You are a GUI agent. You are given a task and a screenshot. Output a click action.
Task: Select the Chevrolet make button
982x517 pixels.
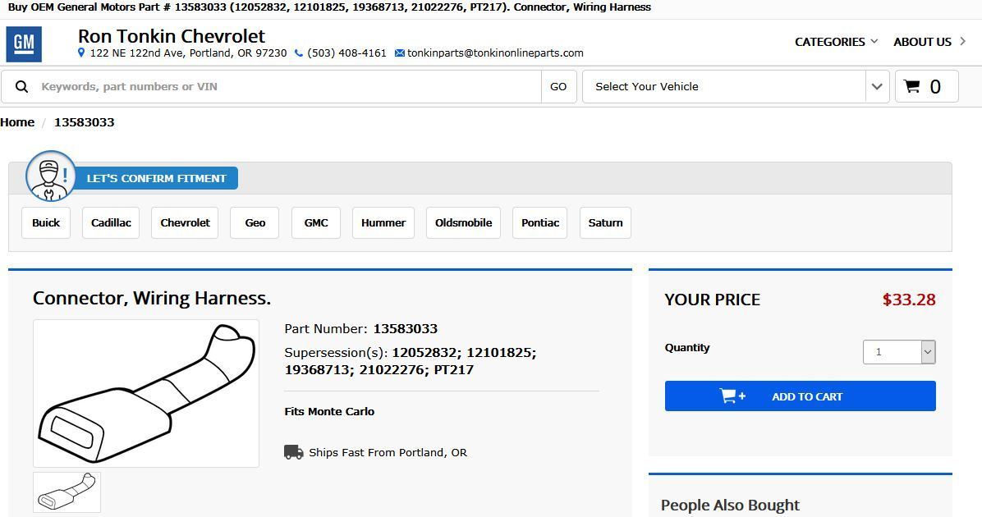coord(185,223)
